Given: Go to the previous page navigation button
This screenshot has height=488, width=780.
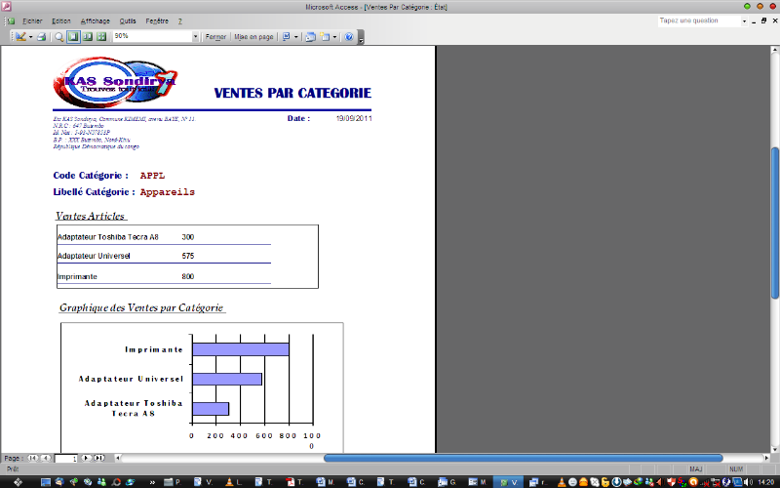Looking at the screenshot, I should point(45,458).
